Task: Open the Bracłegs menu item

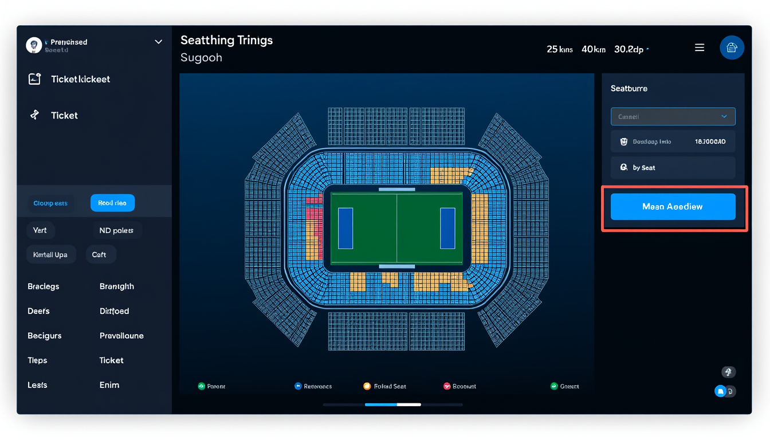Action: pos(44,286)
